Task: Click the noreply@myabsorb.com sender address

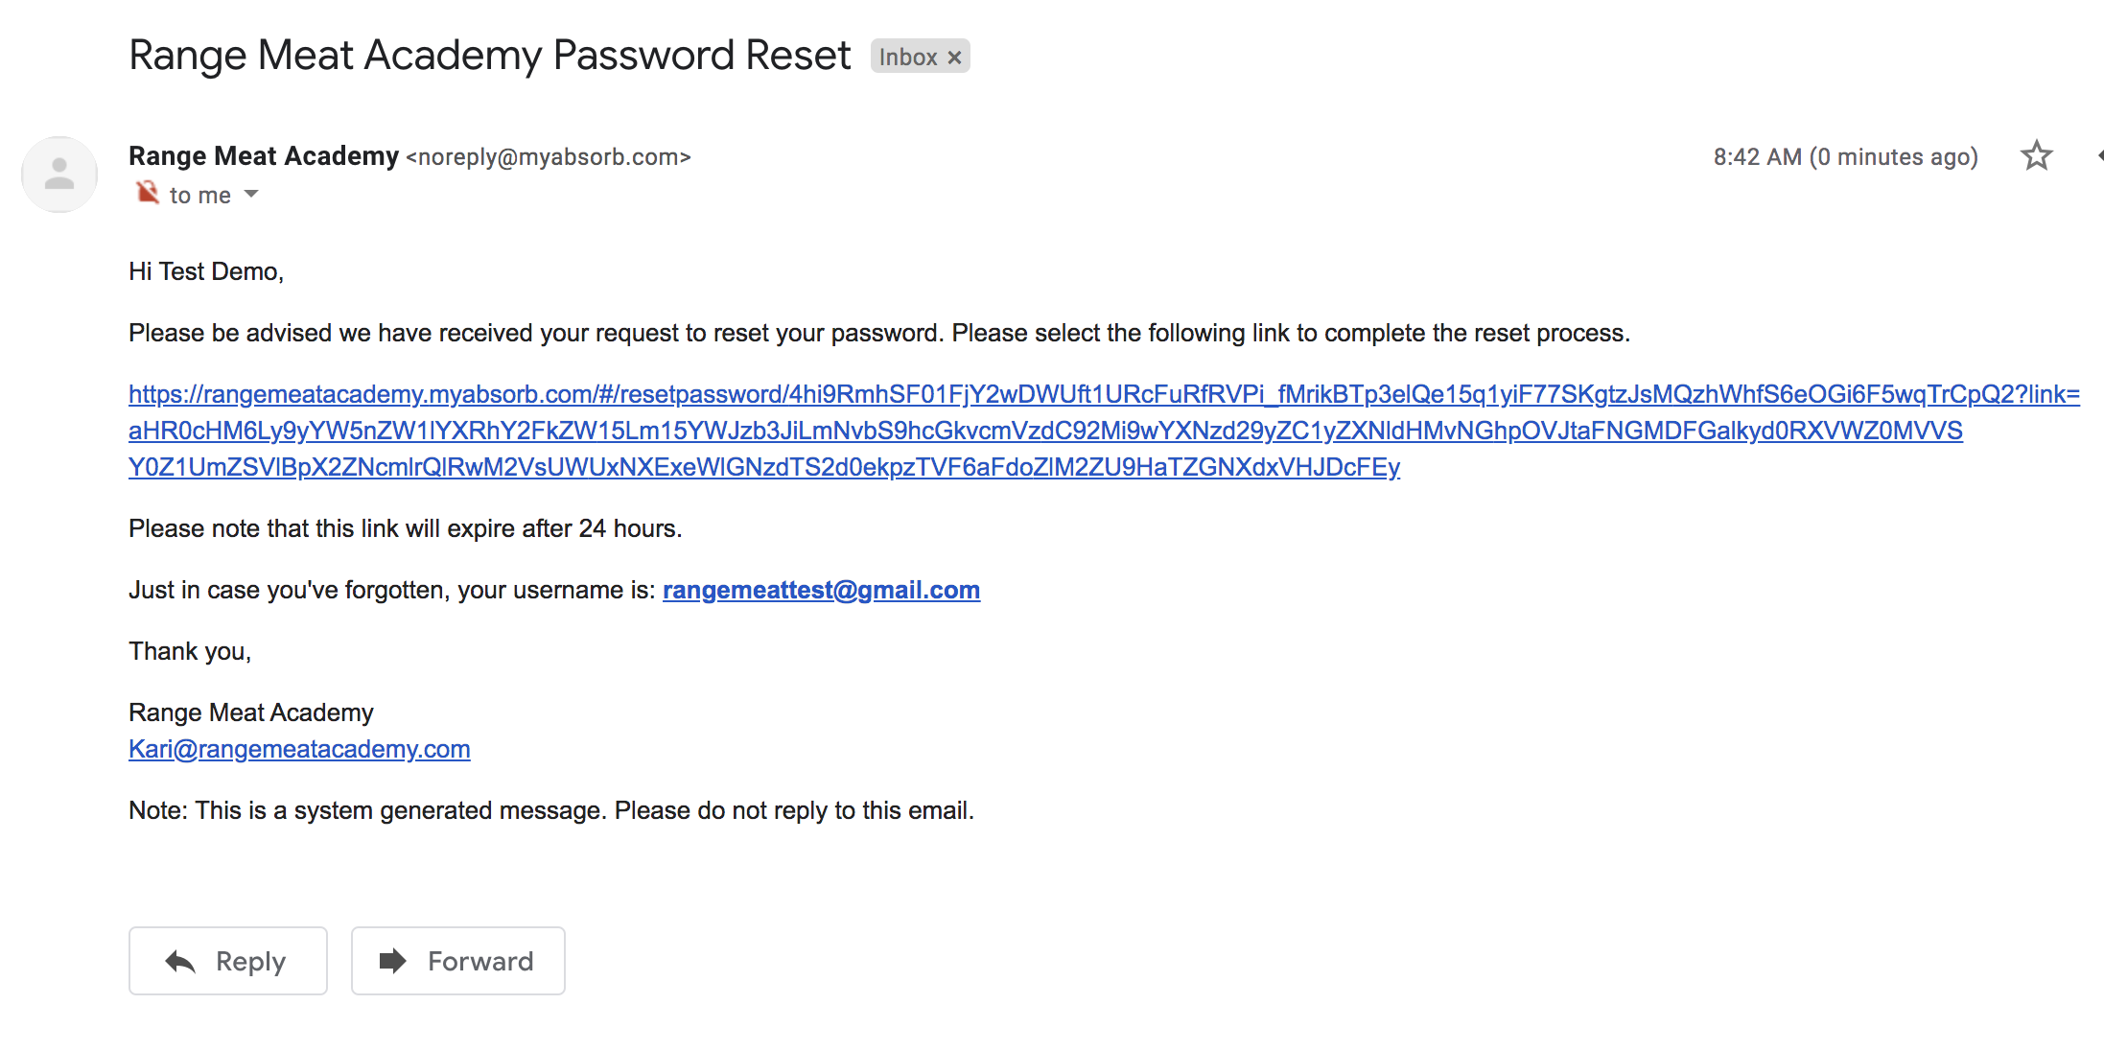Action: pos(548,157)
